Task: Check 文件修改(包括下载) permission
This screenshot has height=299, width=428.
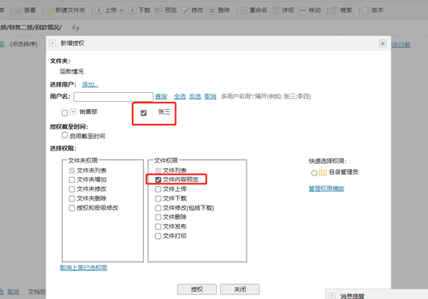Action: tap(158, 208)
